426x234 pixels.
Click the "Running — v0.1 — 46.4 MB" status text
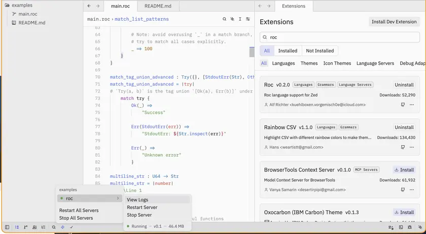point(158,226)
